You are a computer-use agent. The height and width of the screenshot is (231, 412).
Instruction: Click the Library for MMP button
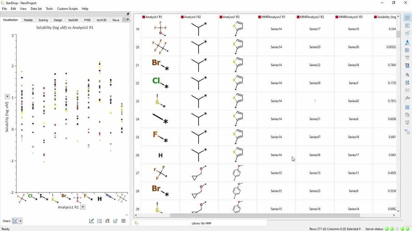click(202, 223)
